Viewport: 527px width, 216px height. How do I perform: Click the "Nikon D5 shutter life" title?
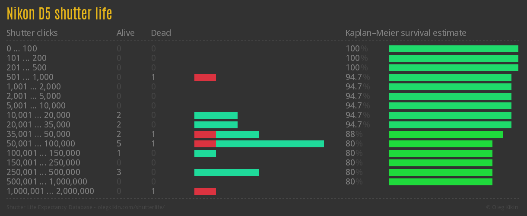pyautogui.click(x=59, y=14)
